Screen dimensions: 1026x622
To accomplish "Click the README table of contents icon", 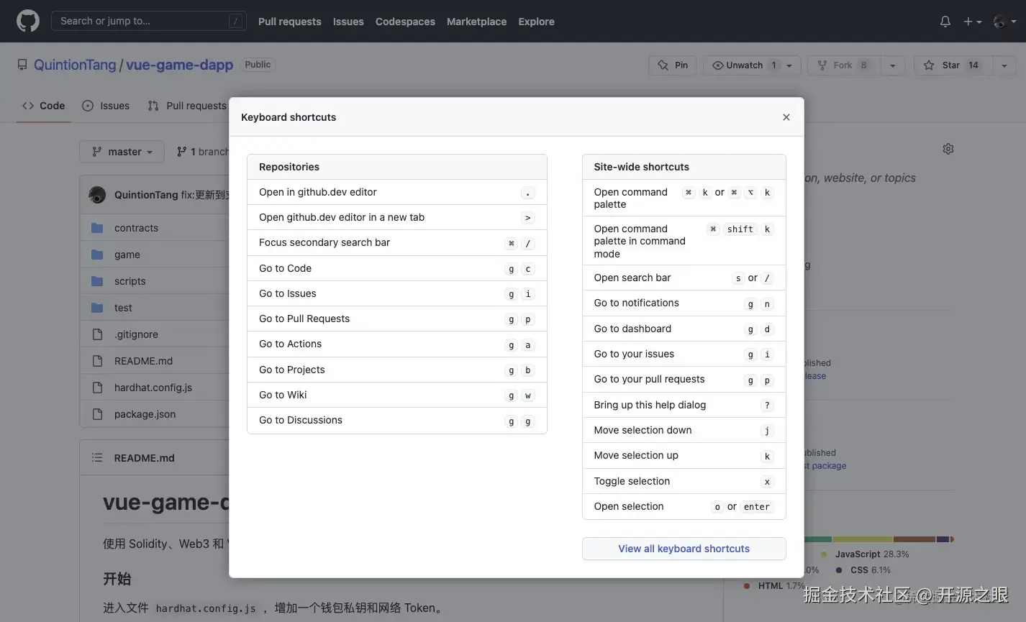I will [x=97, y=458].
